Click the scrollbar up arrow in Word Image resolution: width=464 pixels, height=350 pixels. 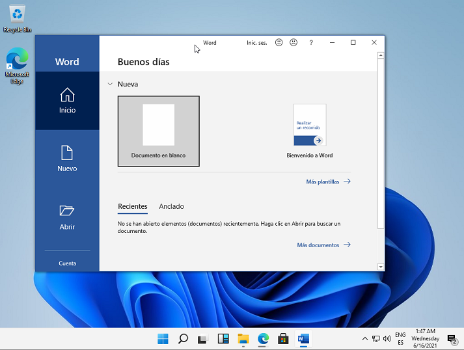point(381,55)
